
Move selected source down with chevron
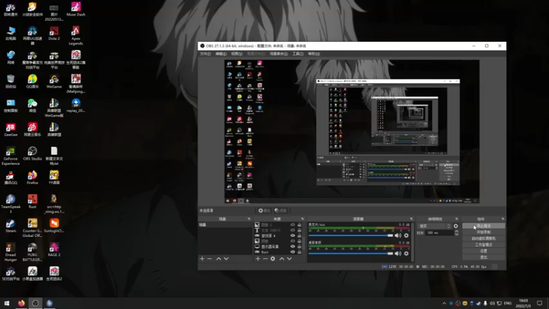[289, 259]
